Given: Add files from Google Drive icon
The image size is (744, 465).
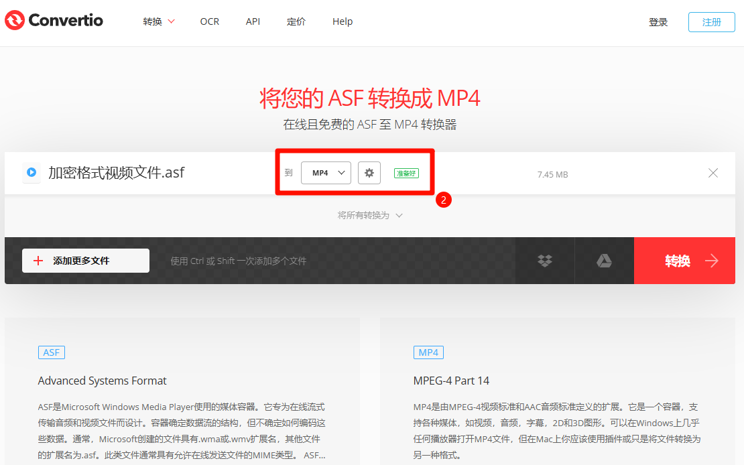Looking at the screenshot, I should [604, 261].
